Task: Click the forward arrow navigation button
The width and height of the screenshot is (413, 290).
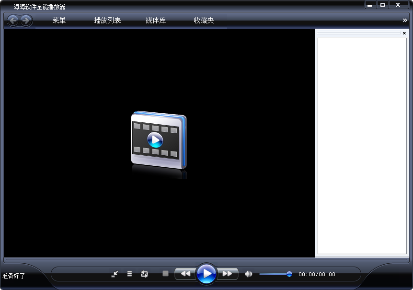Action: (26, 21)
